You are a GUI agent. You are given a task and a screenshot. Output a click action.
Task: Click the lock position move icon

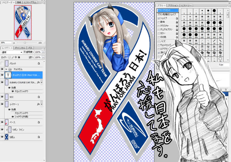16,57
